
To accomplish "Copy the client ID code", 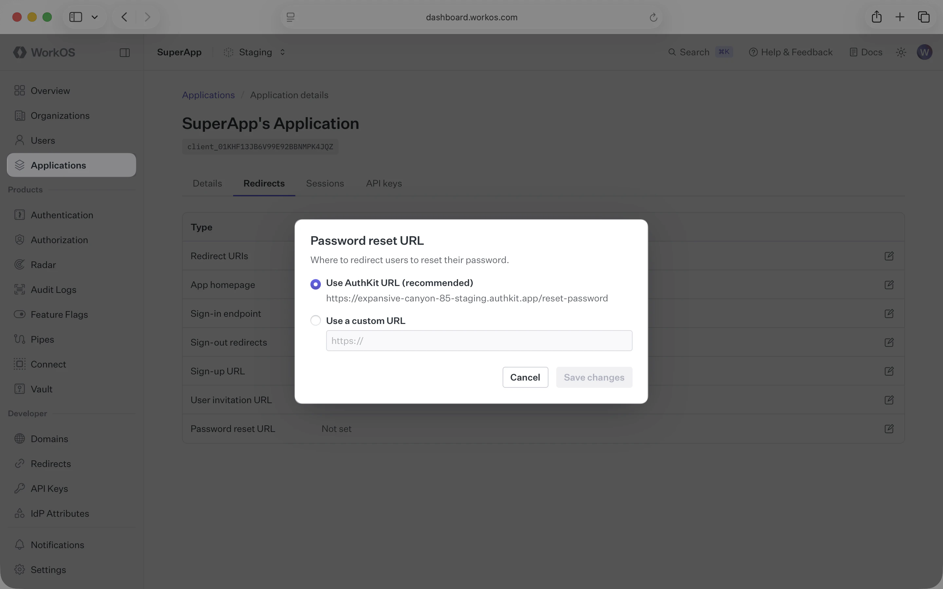I will 260,147.
